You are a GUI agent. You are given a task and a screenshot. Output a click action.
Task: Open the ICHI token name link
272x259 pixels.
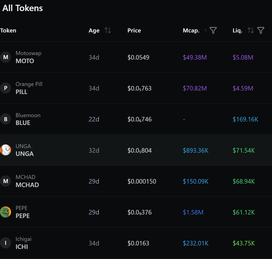pyautogui.click(x=22, y=247)
